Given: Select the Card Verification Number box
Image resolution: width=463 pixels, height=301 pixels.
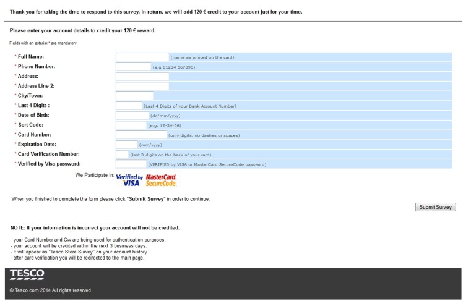Looking at the screenshot, I should point(123,155).
